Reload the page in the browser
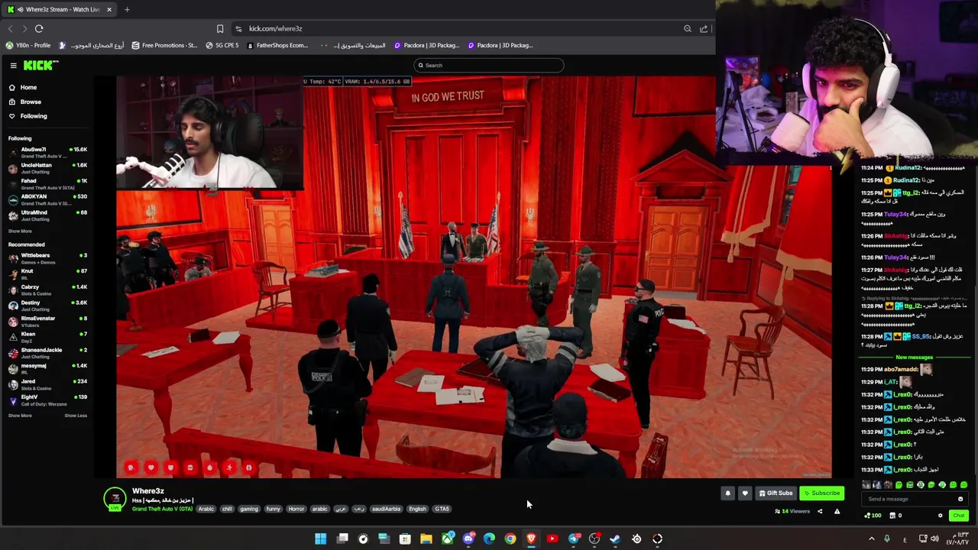 [39, 28]
